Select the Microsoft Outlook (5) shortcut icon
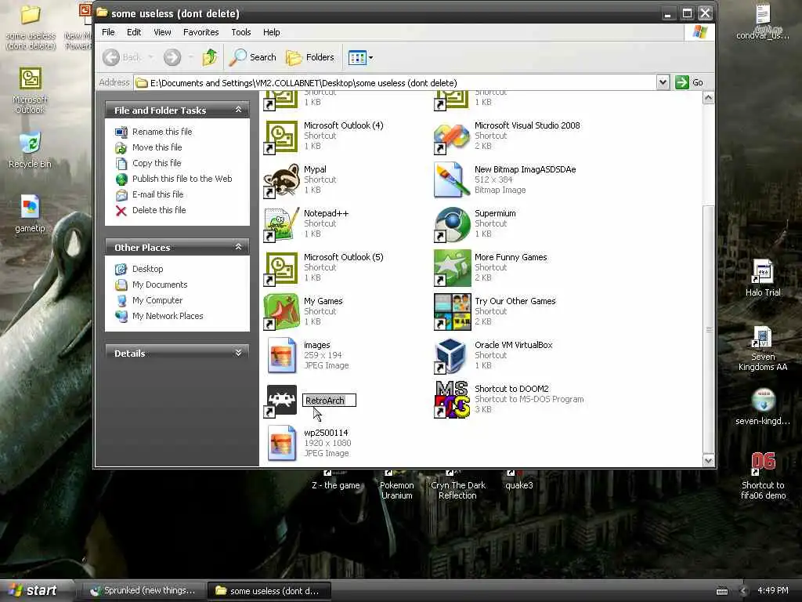The image size is (802, 602). pyautogui.click(x=281, y=268)
